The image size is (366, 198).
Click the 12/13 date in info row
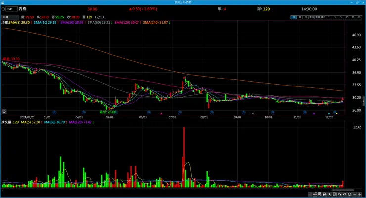(99, 17)
